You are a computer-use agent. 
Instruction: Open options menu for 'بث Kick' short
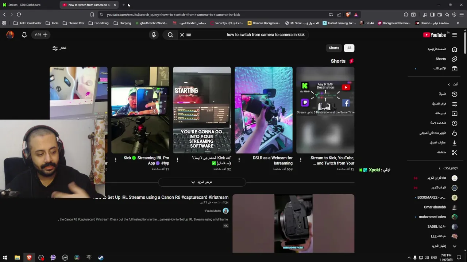pyautogui.click(x=177, y=160)
